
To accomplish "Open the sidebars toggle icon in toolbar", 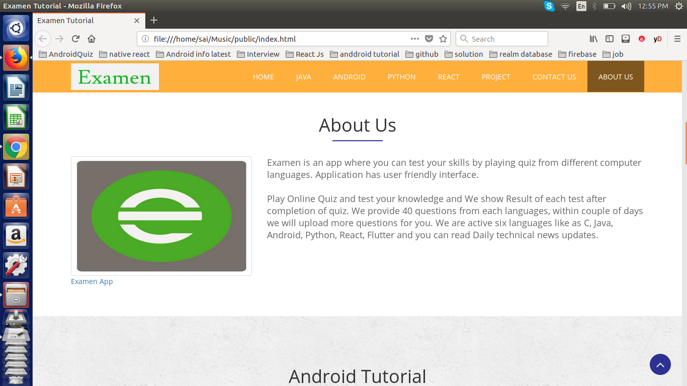I will point(609,39).
